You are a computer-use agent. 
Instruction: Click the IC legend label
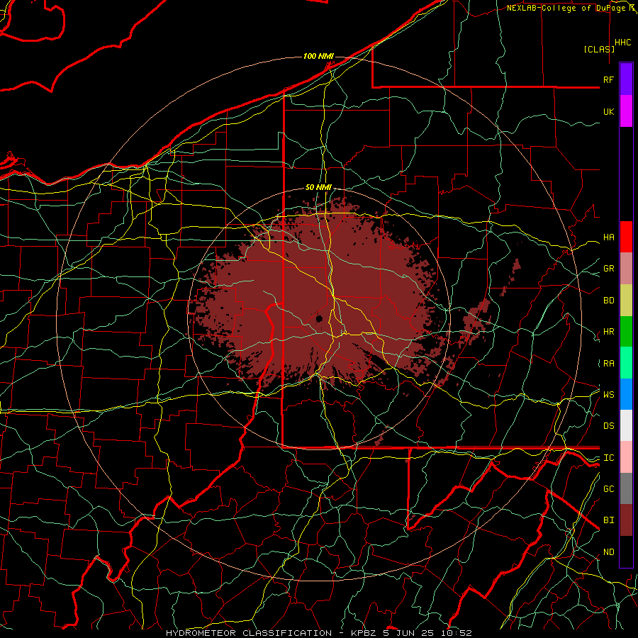(608, 458)
